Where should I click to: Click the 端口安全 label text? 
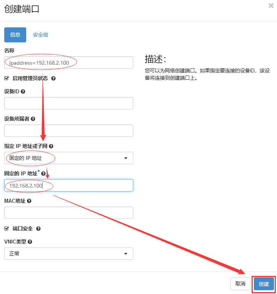tap(23, 229)
